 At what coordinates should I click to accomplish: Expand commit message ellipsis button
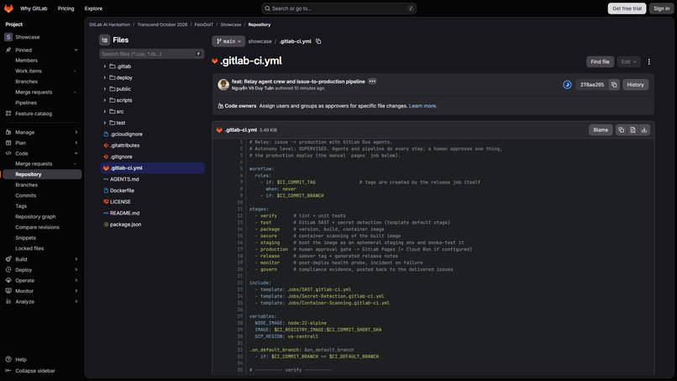372,82
